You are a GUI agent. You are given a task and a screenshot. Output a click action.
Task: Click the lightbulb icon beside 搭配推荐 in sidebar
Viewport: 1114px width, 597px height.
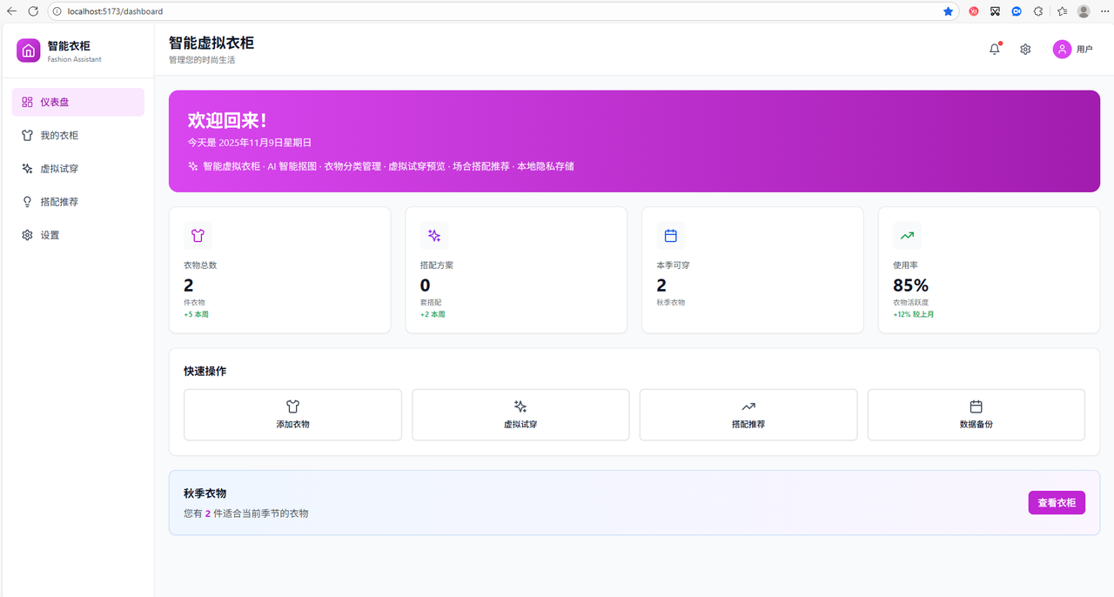[x=28, y=201]
